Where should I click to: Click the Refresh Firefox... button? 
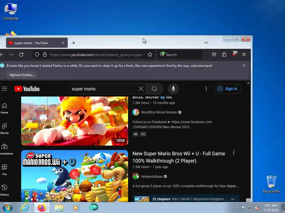[x=22, y=75]
